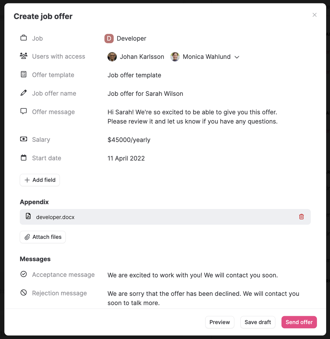
Task: Expand the users with access dropdown chevron
Action: pos(237,57)
